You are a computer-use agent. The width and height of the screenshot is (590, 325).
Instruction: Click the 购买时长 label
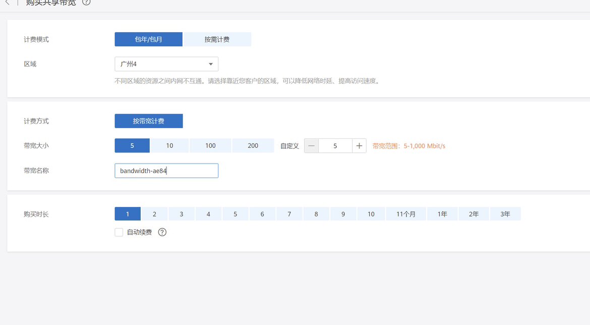point(36,214)
